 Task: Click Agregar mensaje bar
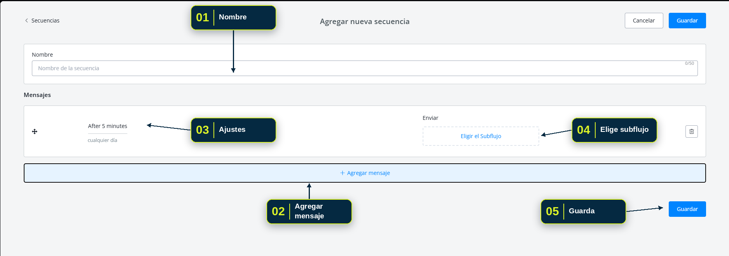click(365, 173)
